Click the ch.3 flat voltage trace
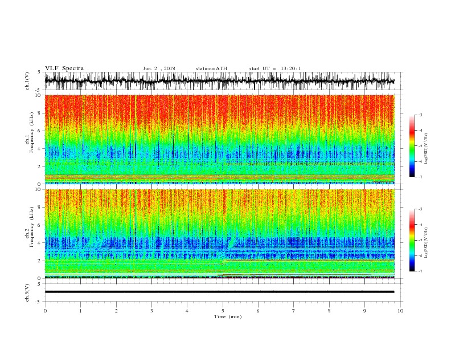451x349 pixels. pos(219,292)
